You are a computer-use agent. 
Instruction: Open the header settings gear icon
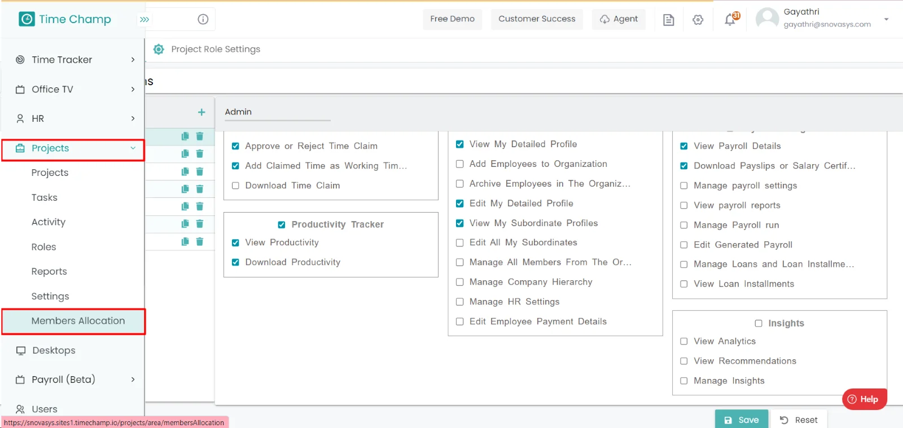(698, 20)
